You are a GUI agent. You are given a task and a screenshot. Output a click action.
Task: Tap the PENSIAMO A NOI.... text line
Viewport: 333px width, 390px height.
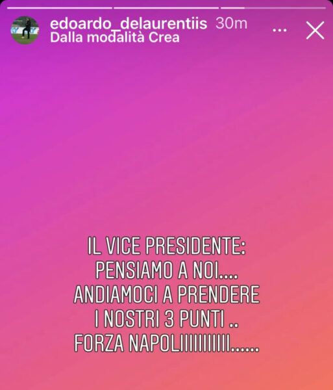pos(167,270)
